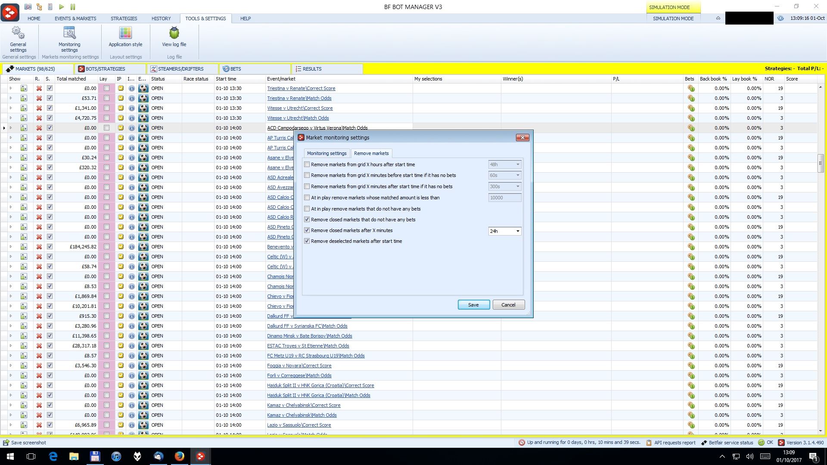Open the 300s after-start-time dropdown
Screen dimensions: 827x465
[518, 186]
